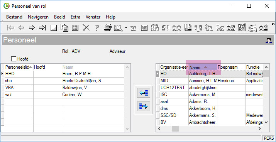Click left table scroll down arrow

(x=127, y=128)
